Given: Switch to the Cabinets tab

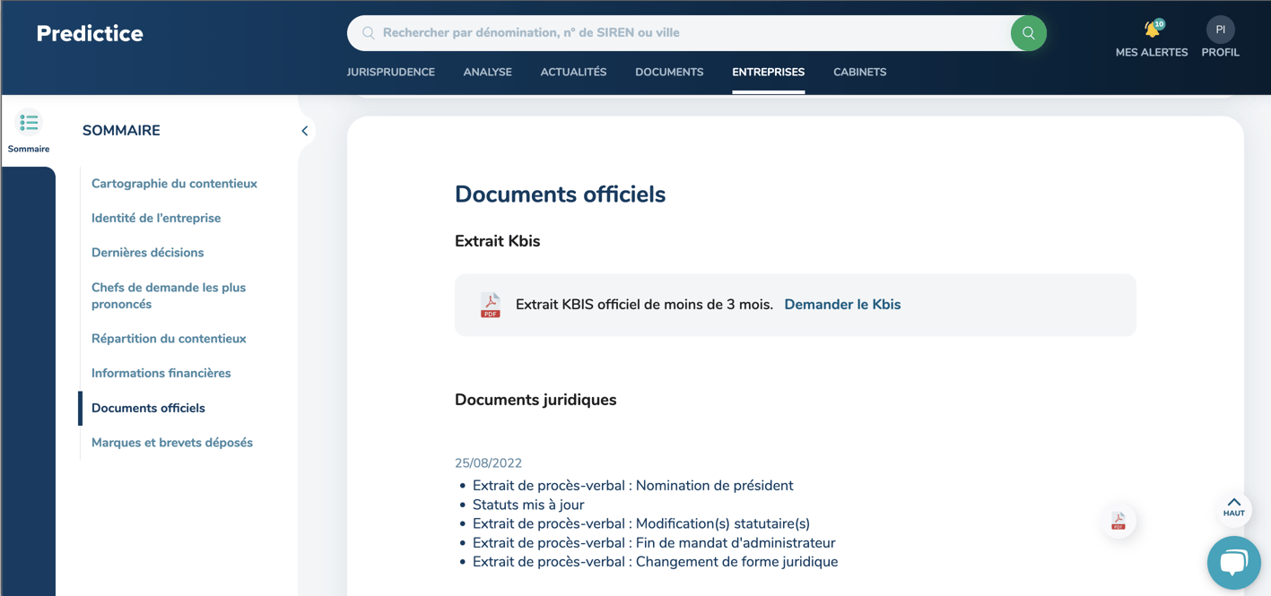Looking at the screenshot, I should pos(858,72).
